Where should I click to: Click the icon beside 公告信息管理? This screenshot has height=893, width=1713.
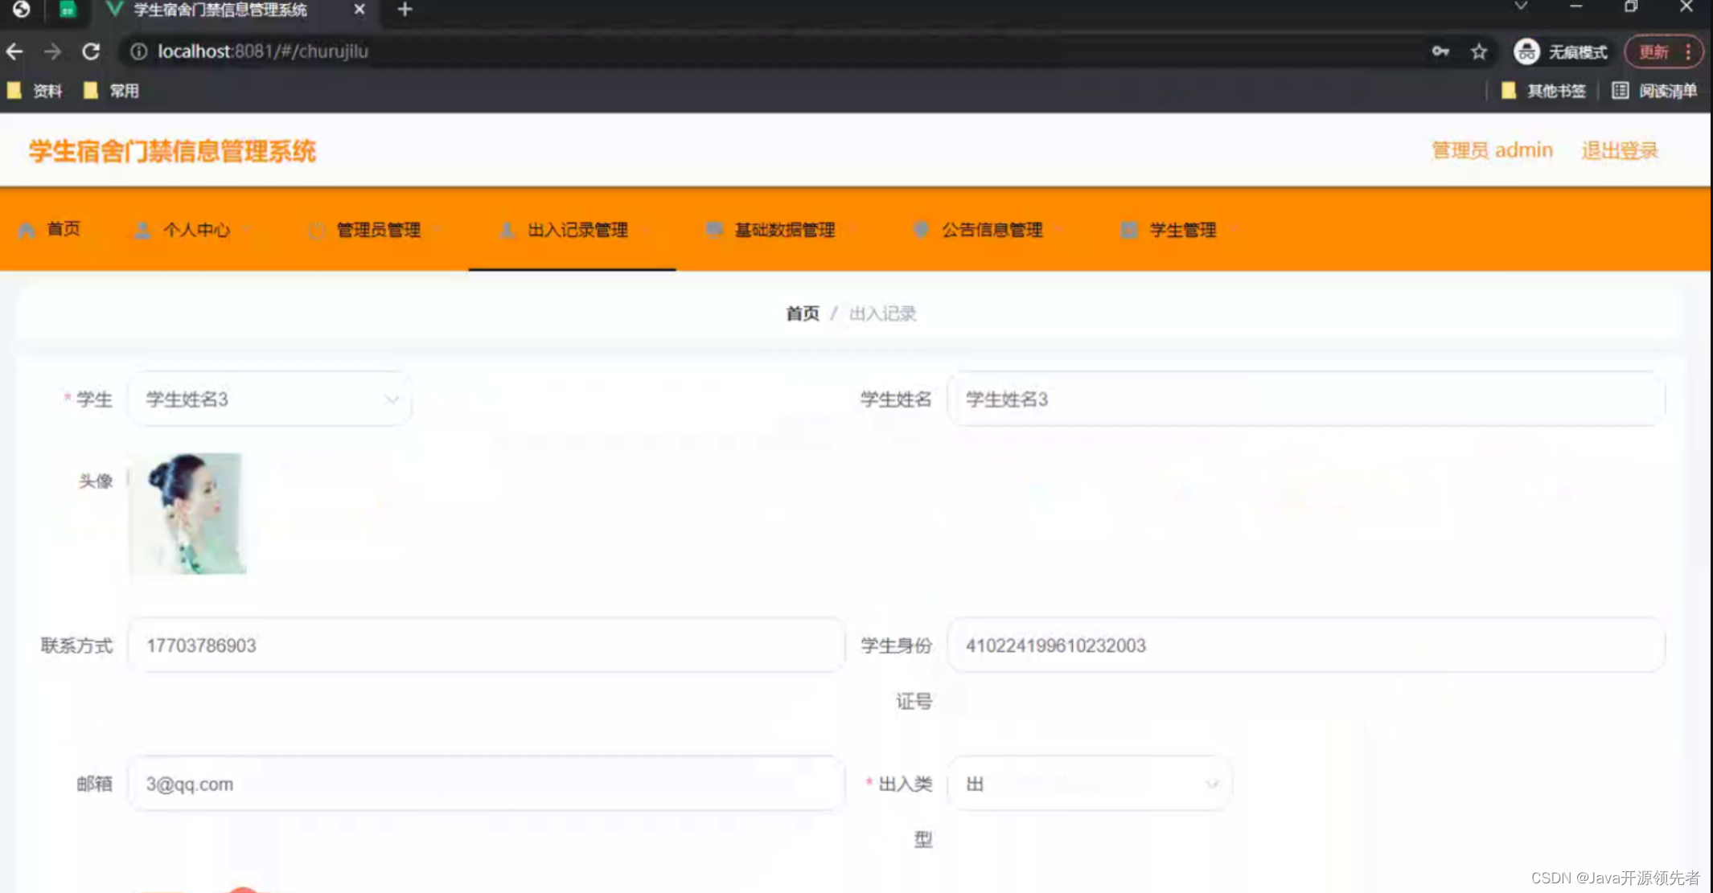(921, 230)
